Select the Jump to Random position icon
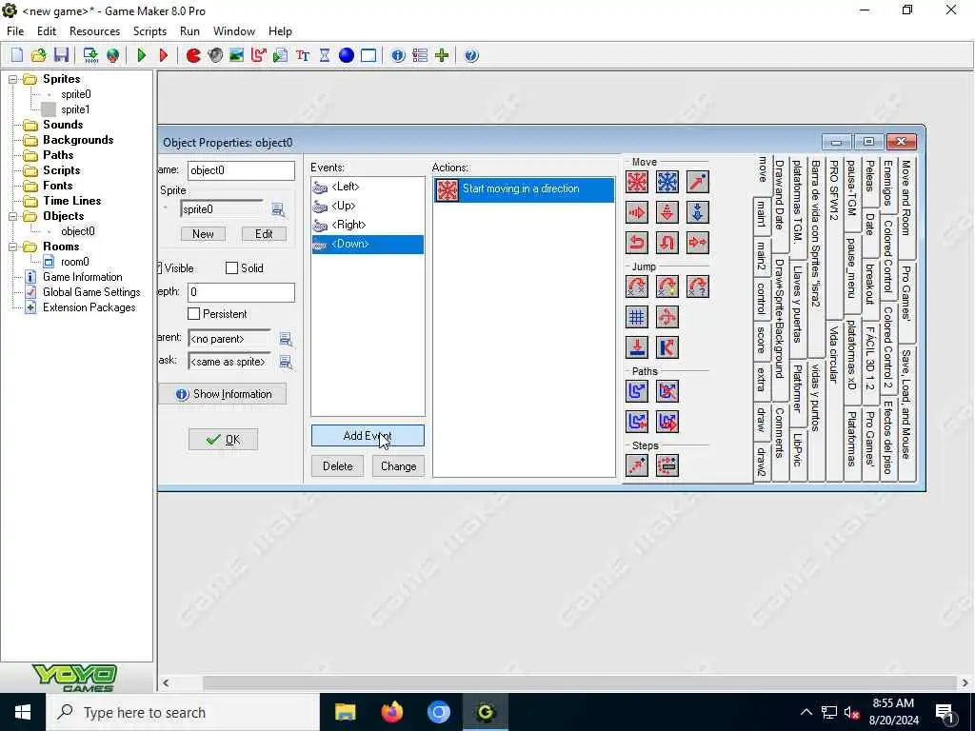 click(698, 286)
